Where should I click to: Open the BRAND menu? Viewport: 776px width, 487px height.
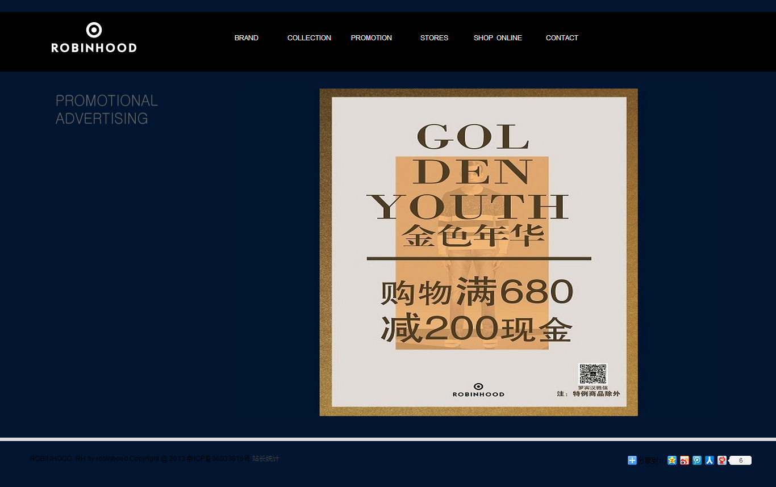pyautogui.click(x=246, y=38)
